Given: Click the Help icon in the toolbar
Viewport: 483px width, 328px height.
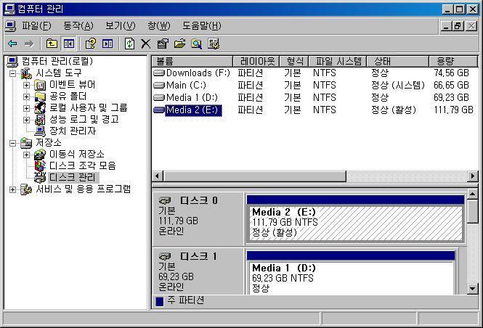Looking at the screenshot, I should pyautogui.click(x=91, y=44).
